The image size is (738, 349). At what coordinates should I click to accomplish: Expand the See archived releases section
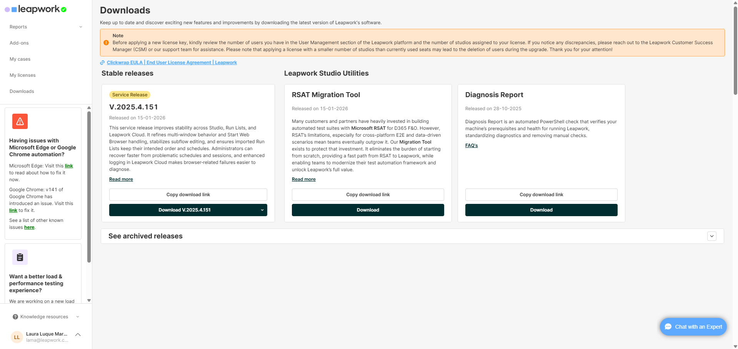[711, 236]
